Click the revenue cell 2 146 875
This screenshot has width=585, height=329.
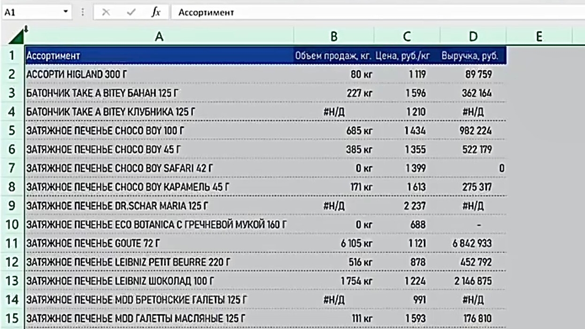coord(473,281)
